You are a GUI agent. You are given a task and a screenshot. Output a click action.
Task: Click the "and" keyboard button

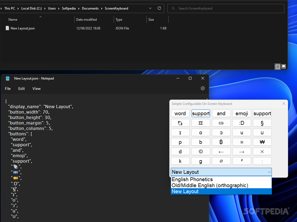221,114
